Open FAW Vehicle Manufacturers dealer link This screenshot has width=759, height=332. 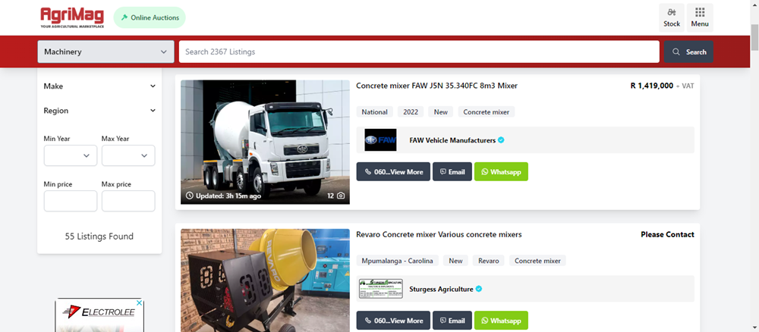452,140
